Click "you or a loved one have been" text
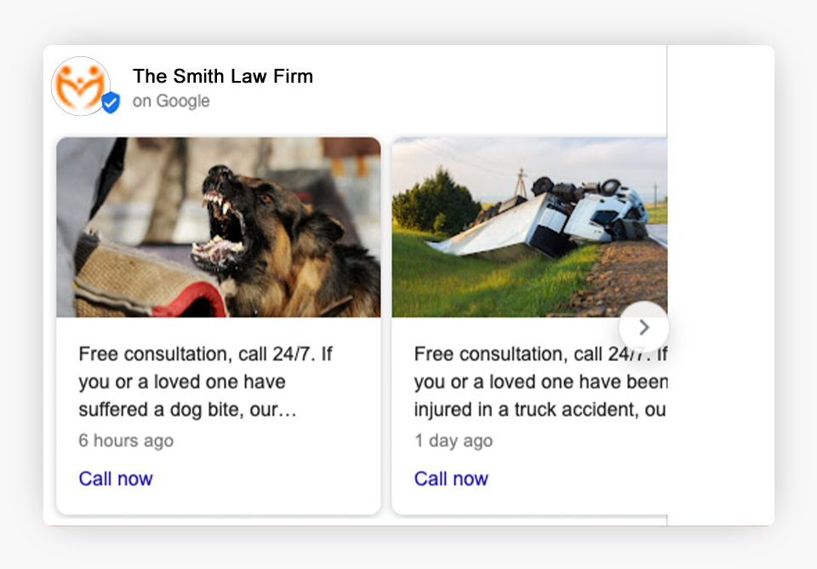 tap(540, 382)
